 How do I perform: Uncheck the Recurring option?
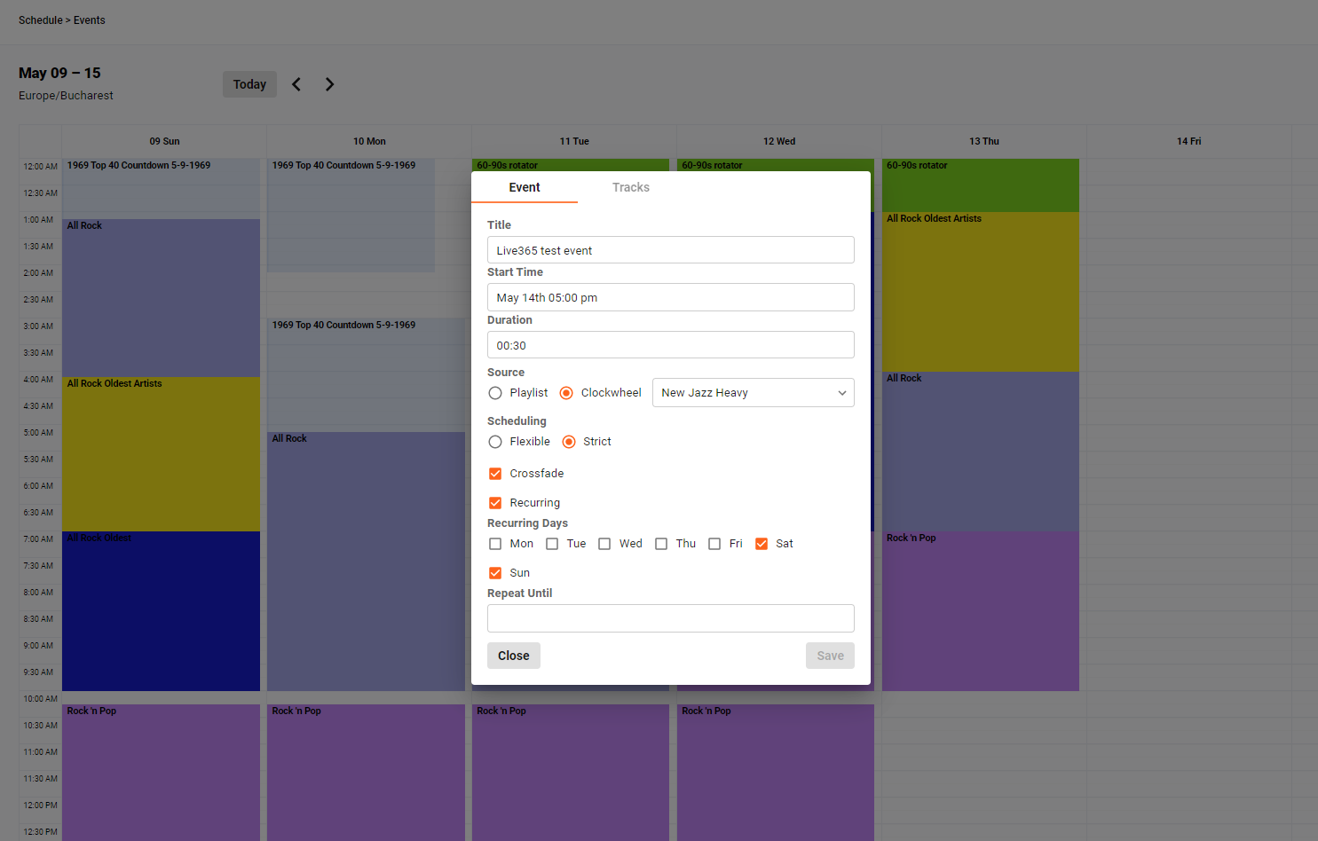tap(495, 502)
